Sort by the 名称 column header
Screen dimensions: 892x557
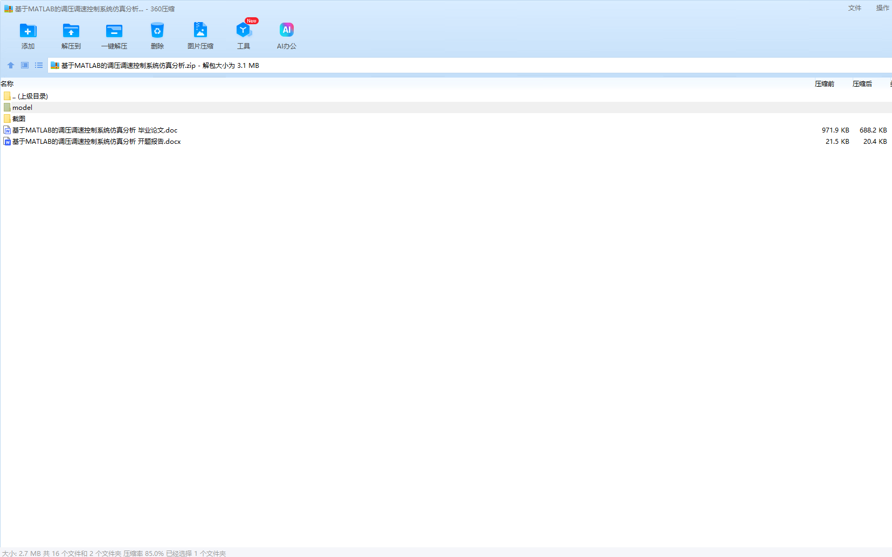click(x=8, y=84)
